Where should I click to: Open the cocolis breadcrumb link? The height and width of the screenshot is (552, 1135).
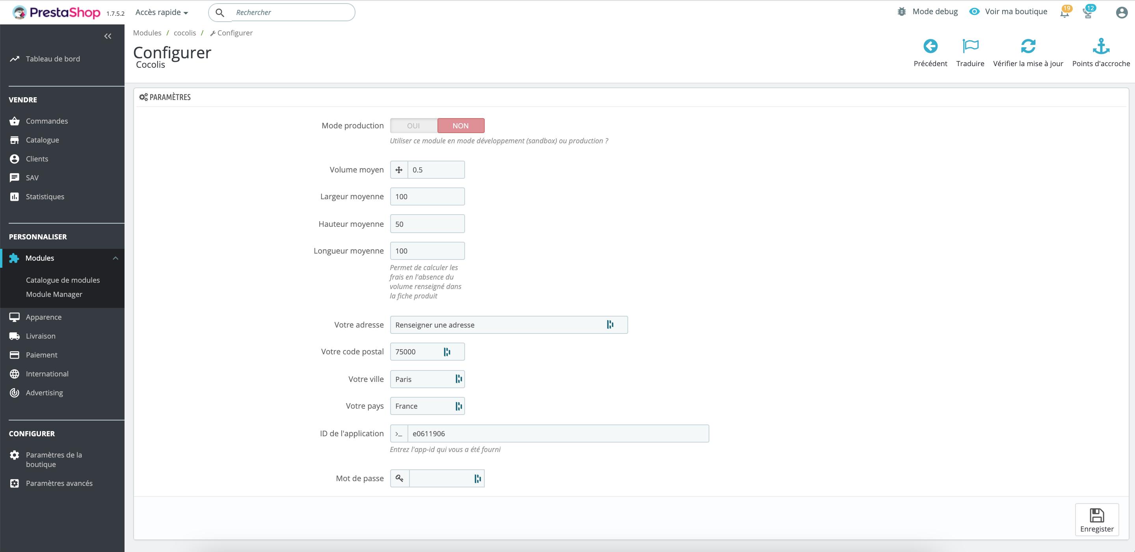[x=184, y=33]
